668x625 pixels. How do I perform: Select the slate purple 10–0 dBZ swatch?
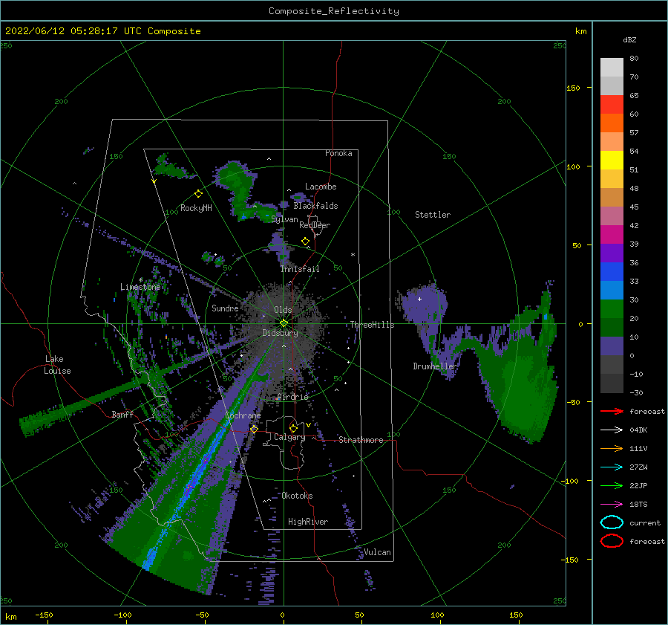(612, 346)
